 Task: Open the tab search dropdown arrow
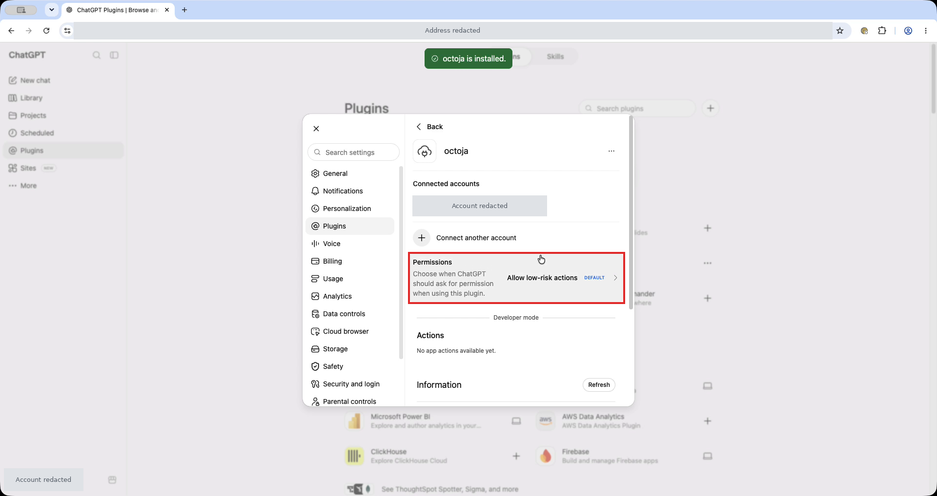tap(51, 10)
